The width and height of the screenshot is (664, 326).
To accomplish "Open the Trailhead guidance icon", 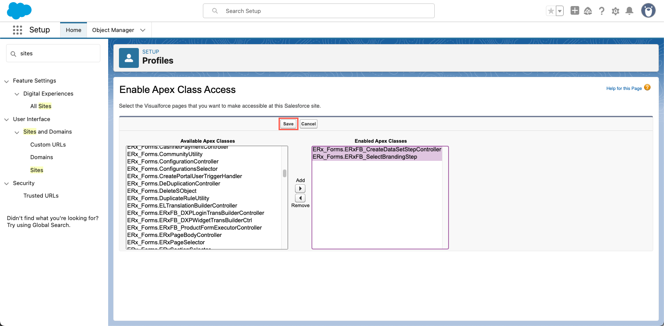I will (588, 11).
